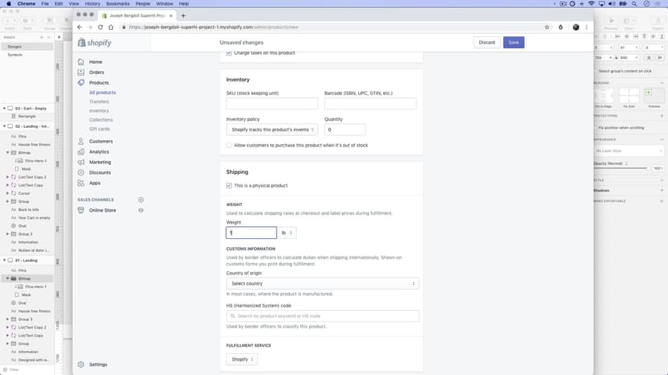
Task: Click the Customers person icon
Action: pyautogui.click(x=81, y=142)
